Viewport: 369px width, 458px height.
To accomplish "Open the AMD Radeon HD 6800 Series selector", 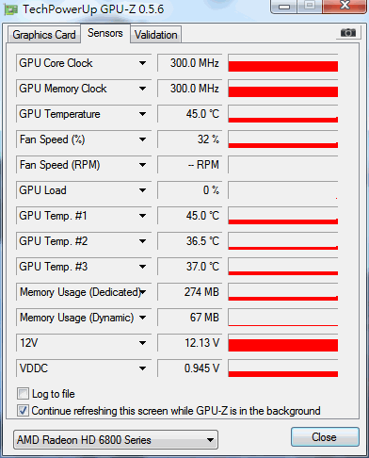I will tap(116, 440).
